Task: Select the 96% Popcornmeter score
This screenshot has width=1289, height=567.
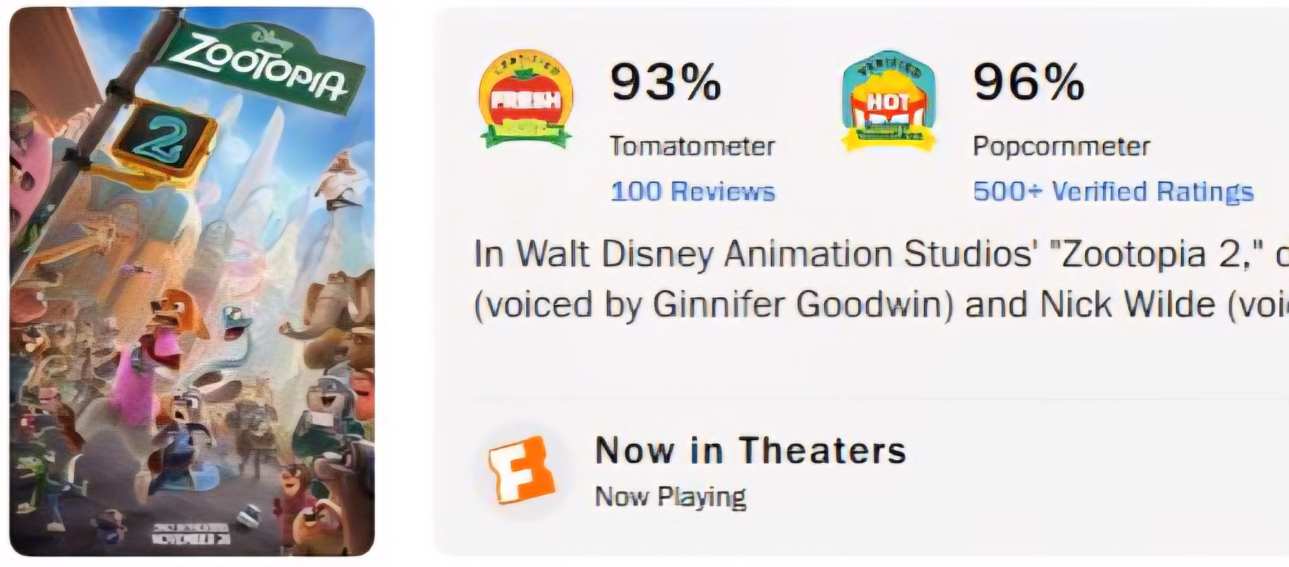Action: tap(1029, 82)
